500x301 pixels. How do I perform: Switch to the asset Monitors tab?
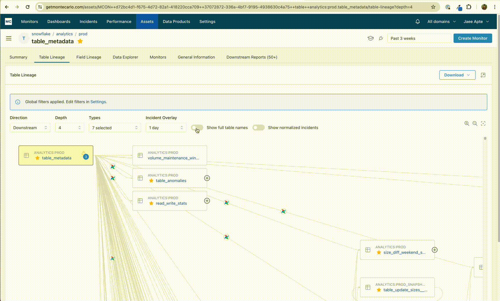158,57
